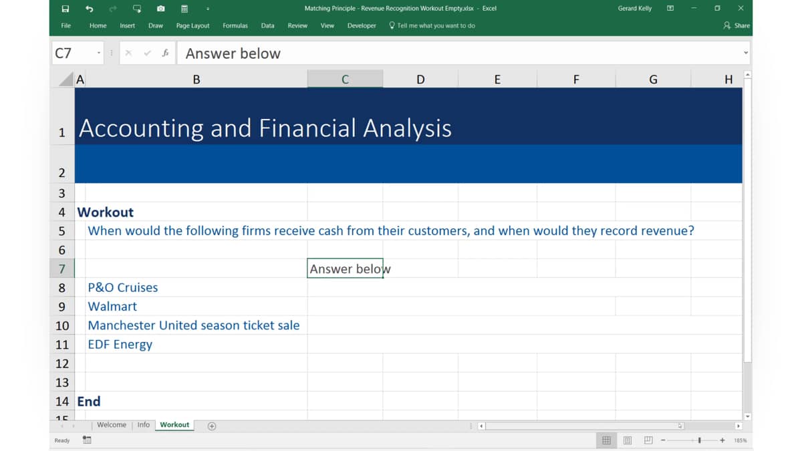Open the Insert ribbon tab

pyautogui.click(x=128, y=25)
